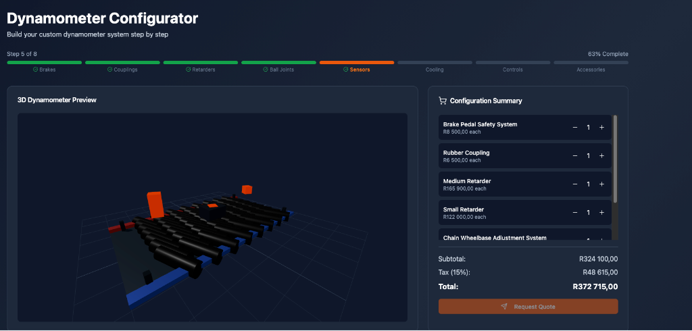Increase Rubber Coupling quantity with plus
The image size is (692, 331).
(x=601, y=156)
